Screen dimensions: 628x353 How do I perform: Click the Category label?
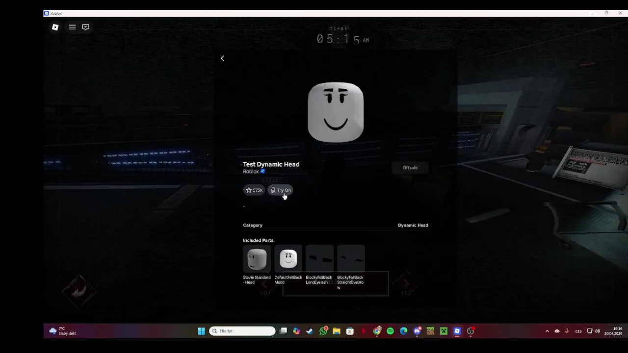click(x=253, y=226)
